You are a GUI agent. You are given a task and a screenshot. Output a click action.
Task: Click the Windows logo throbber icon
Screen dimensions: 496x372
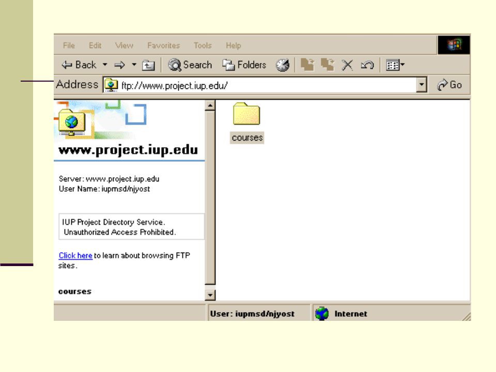pos(454,44)
